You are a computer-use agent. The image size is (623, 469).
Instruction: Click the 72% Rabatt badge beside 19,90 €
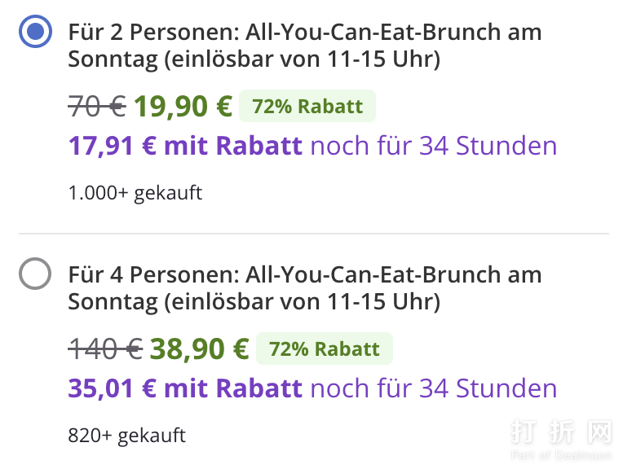(x=307, y=106)
